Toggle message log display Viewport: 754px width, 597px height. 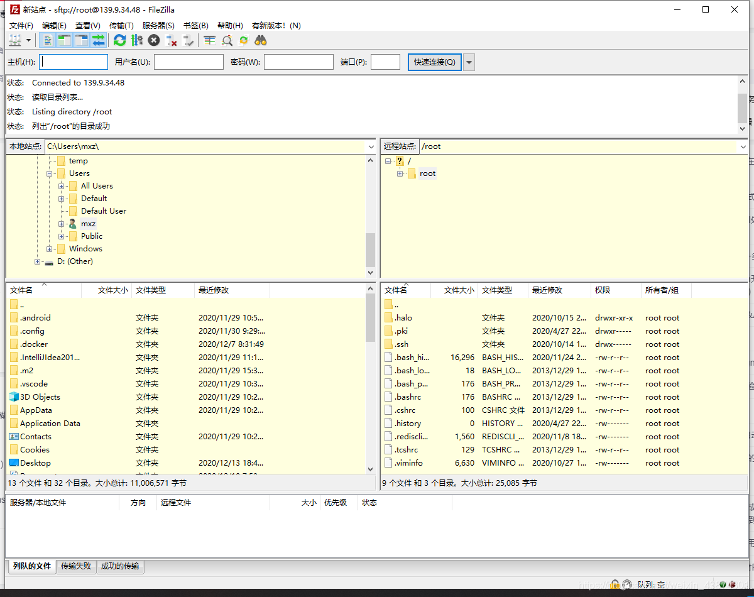click(48, 40)
